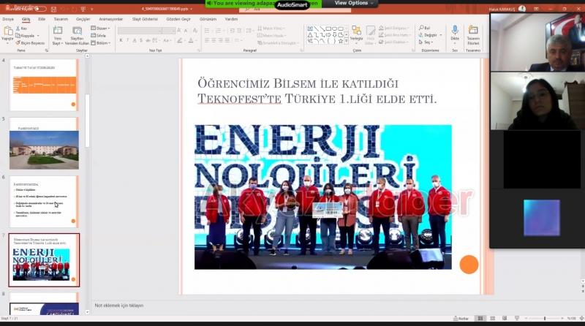The height and width of the screenshot is (326, 585).
Task: Toggle underline formatting
Action: 135,40
